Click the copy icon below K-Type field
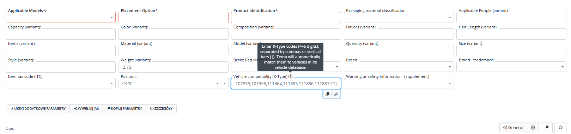 pyautogui.click(x=328, y=94)
